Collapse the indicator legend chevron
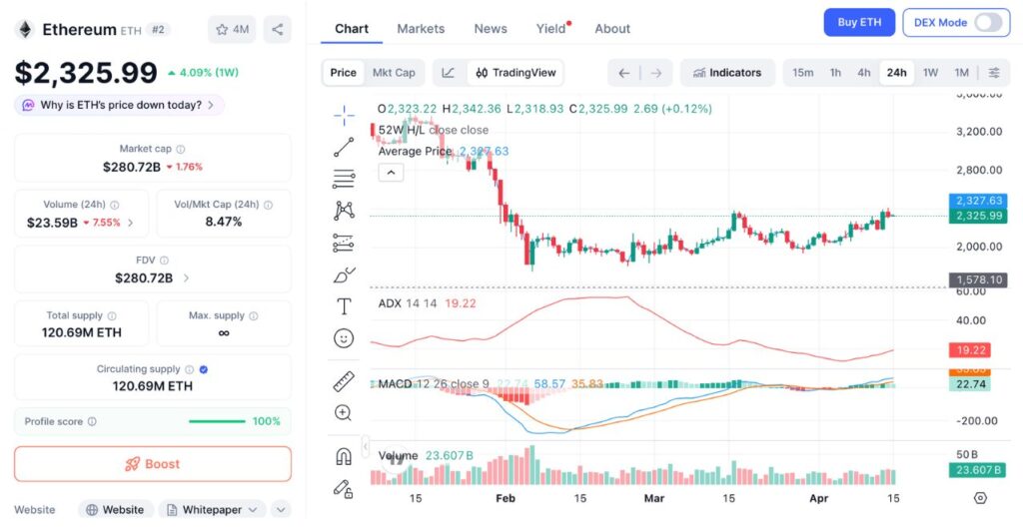The height and width of the screenshot is (532, 1023). pyautogui.click(x=391, y=173)
